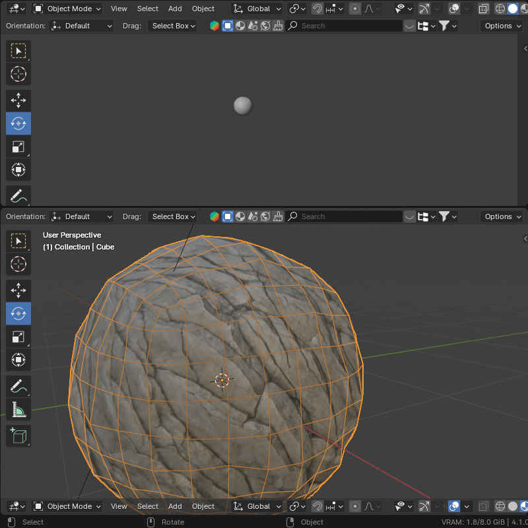Open the Add menu
Image resolution: width=528 pixels, height=528 pixels.
tap(174, 8)
